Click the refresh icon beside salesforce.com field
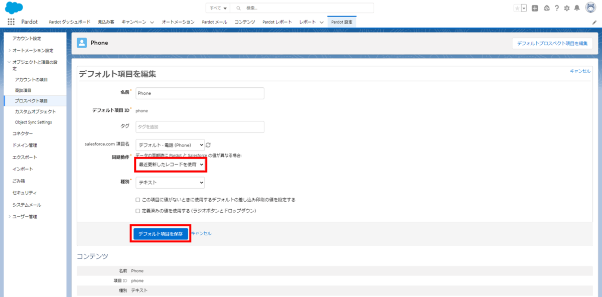 coord(208,144)
